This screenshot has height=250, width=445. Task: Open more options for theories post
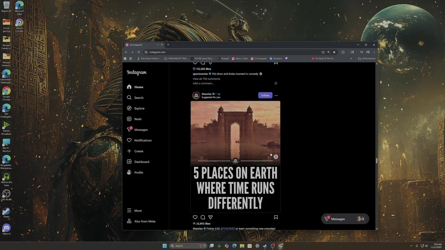tap(276, 95)
